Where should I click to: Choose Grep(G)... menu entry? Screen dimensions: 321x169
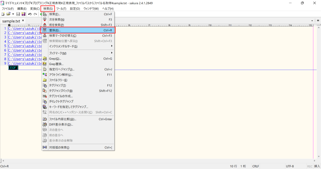click(x=55, y=58)
